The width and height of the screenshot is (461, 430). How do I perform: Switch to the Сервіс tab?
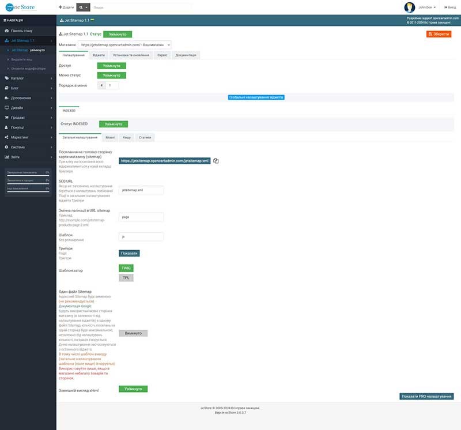(x=163, y=55)
